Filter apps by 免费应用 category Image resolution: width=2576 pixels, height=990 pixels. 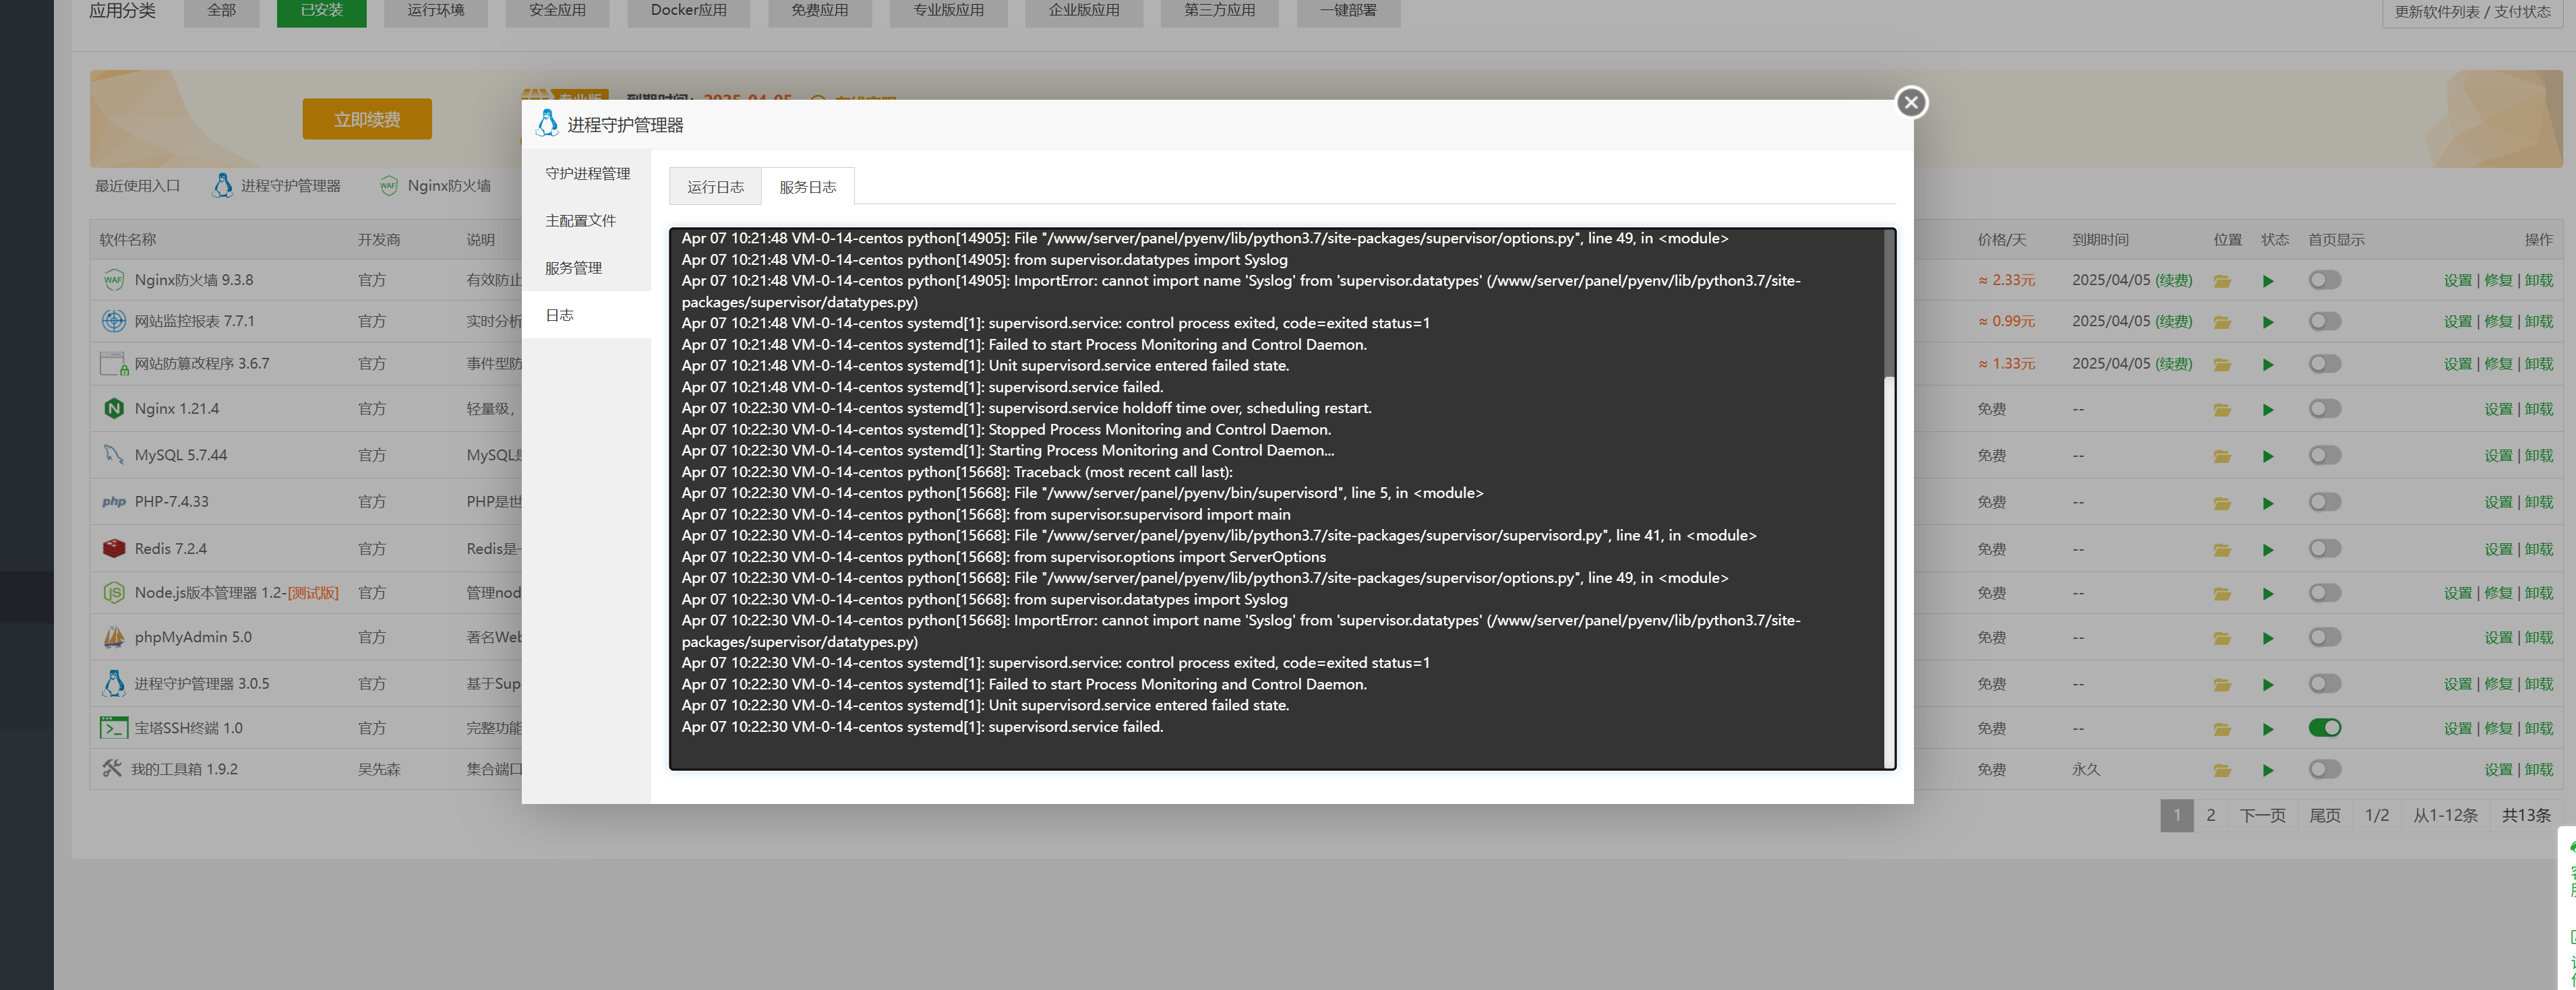point(820,11)
